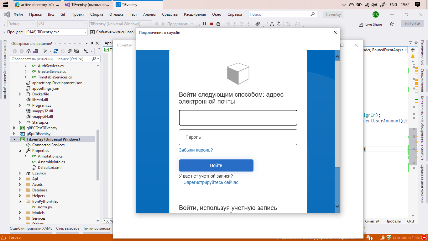Click the Visual Studio Поиск search box
Image resolution: width=428 pixels, height=241 pixels.
pyautogui.click(x=282, y=14)
